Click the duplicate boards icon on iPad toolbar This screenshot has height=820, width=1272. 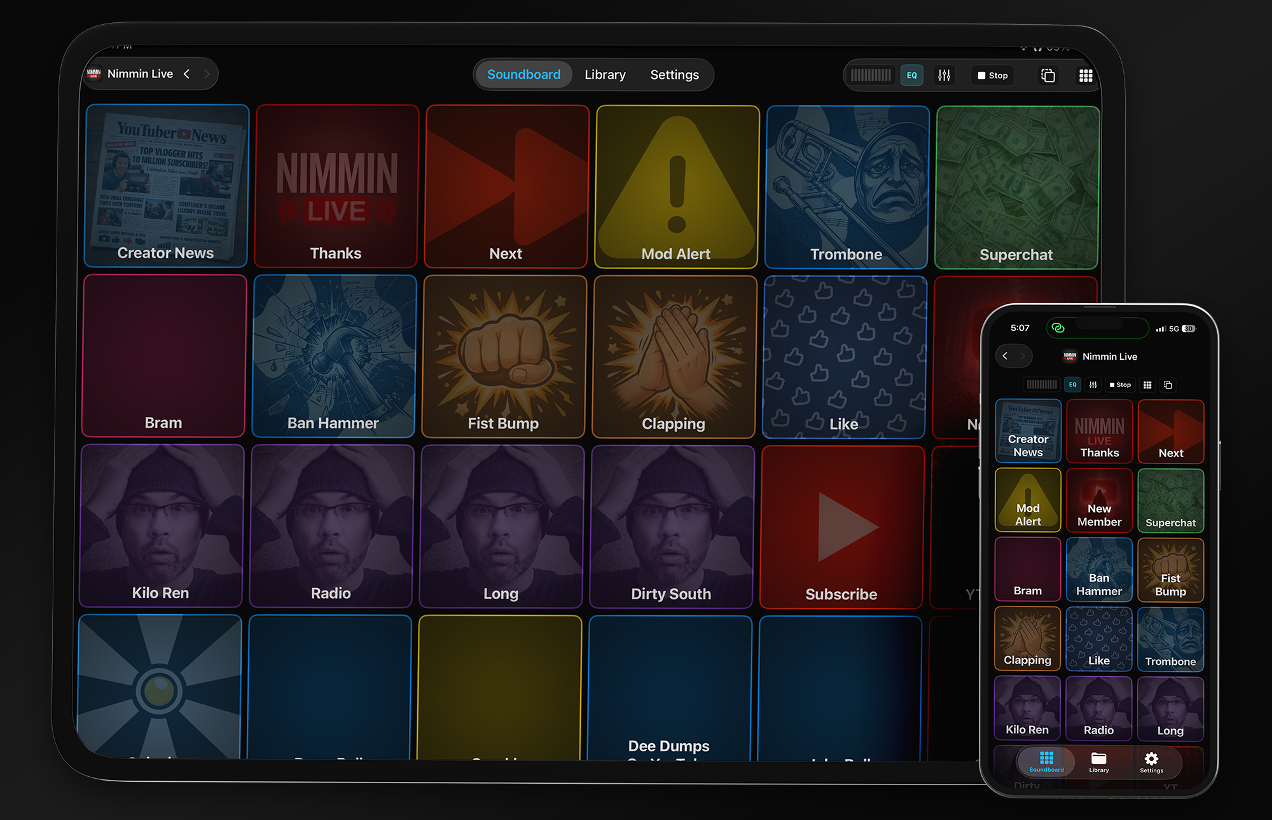(1047, 76)
